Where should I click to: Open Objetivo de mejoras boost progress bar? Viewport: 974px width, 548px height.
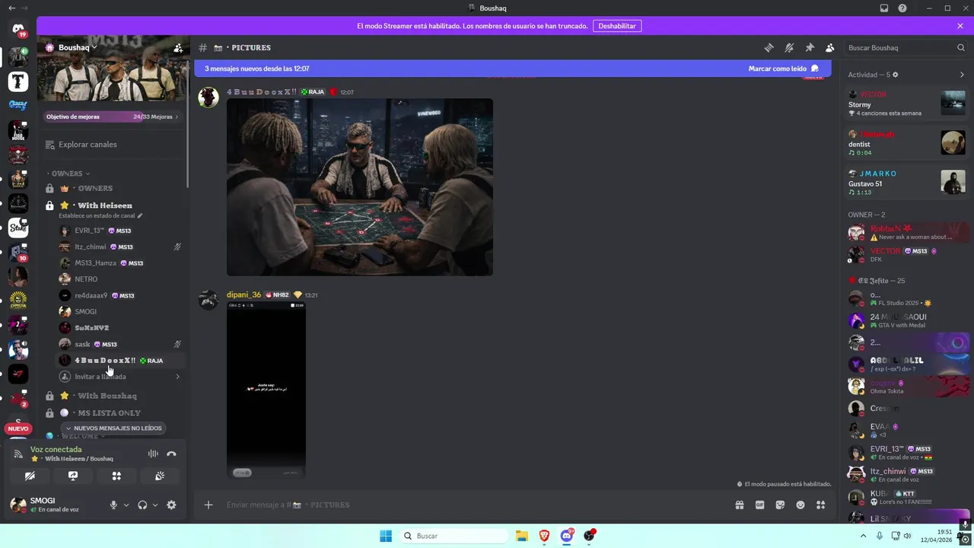(x=112, y=117)
